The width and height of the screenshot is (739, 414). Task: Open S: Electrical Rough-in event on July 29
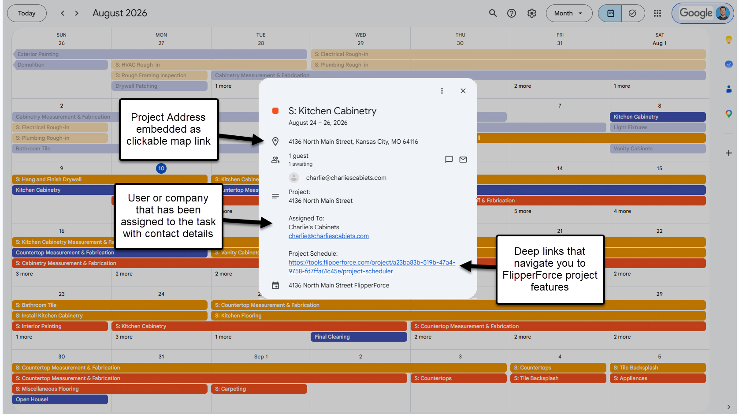509,54
